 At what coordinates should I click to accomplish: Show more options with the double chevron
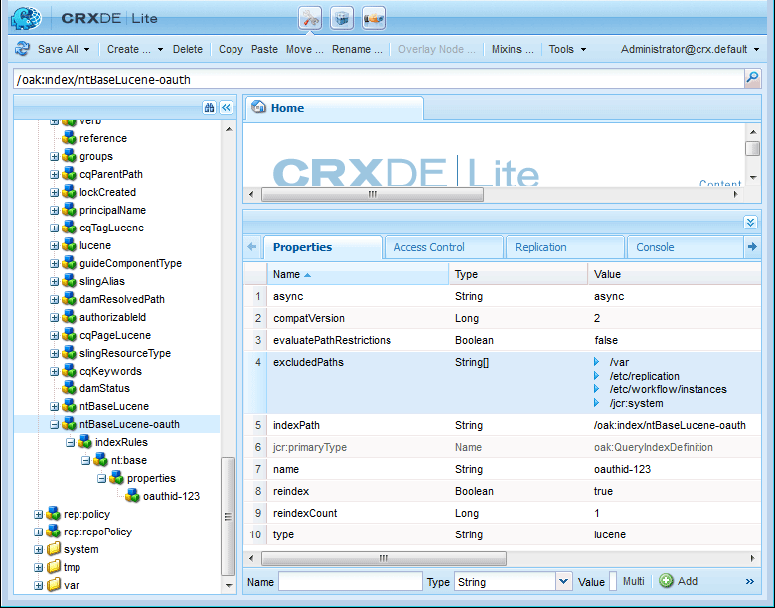coord(750,582)
